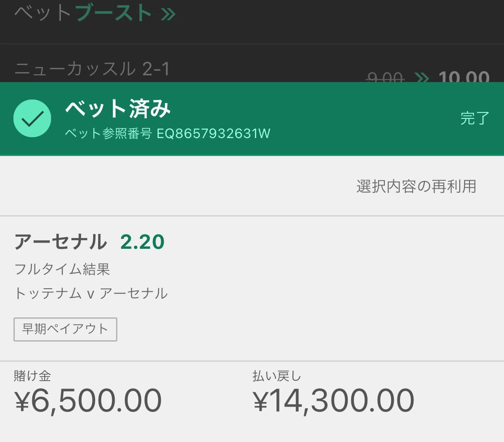The height and width of the screenshot is (442, 504).
Task: Open the トッテナム v アーセナル match
Action: coord(91,293)
